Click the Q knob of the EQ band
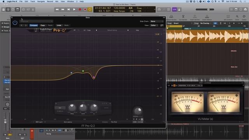This screenshot has width=249, height=140. coord(94,108)
